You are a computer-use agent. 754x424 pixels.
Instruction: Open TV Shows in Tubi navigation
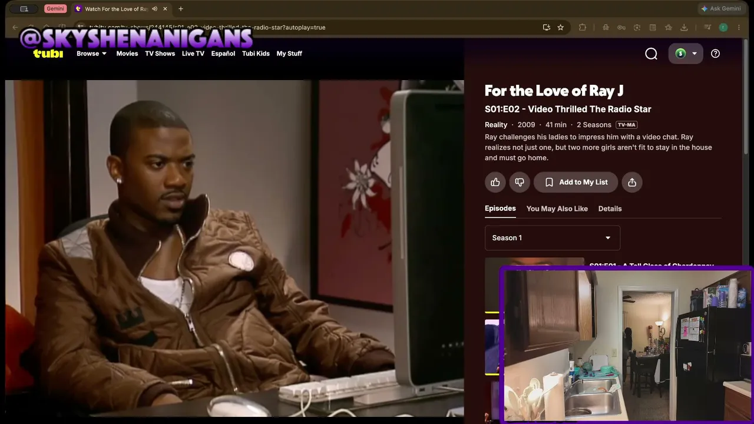point(160,54)
